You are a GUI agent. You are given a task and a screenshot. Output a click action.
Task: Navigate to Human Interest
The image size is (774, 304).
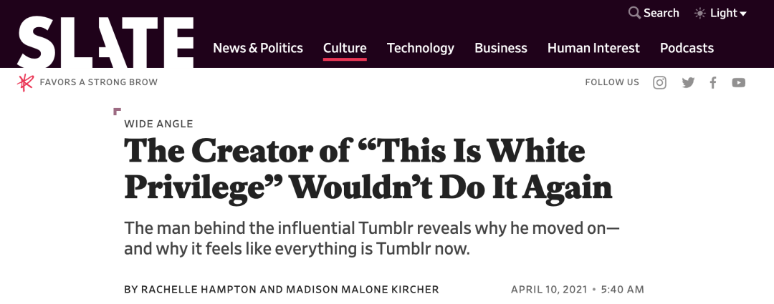(x=593, y=48)
